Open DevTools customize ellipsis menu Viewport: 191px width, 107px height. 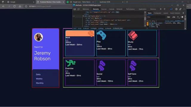pyautogui.click(x=184, y=9)
